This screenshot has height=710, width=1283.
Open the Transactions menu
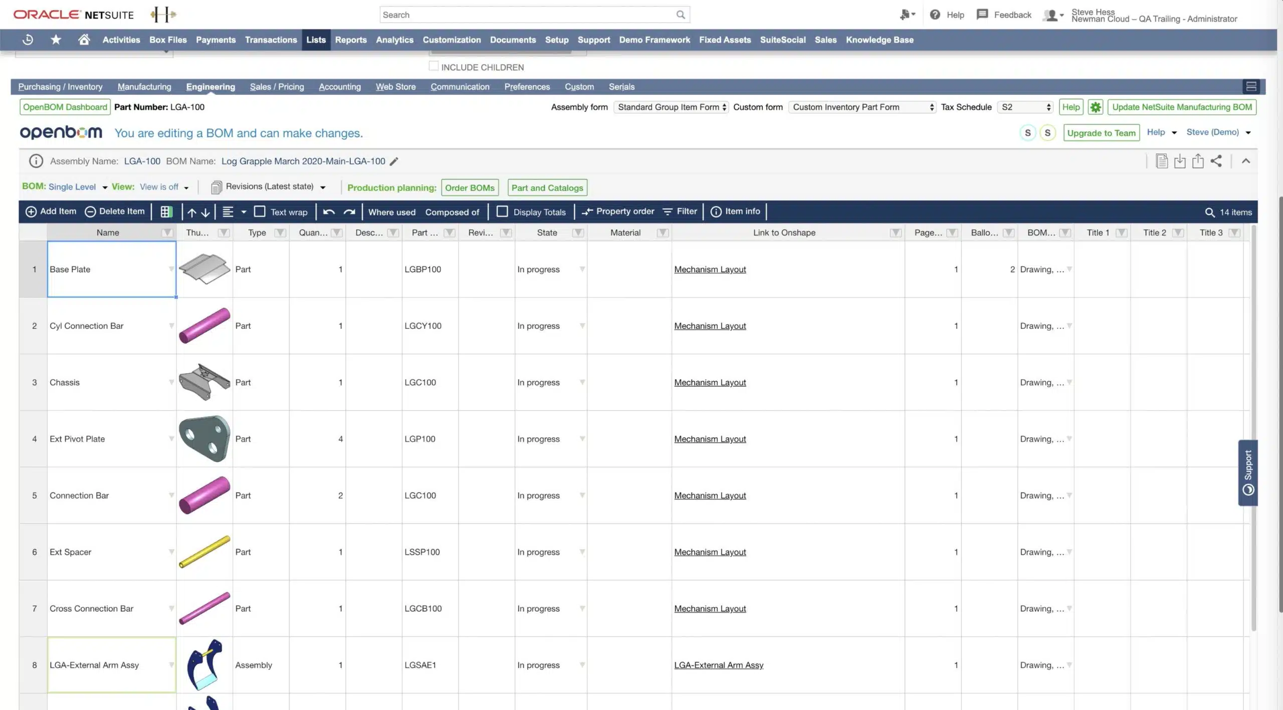(x=271, y=40)
